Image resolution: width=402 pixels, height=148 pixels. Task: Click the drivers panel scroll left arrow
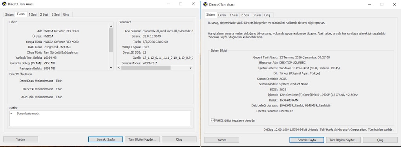119,68
